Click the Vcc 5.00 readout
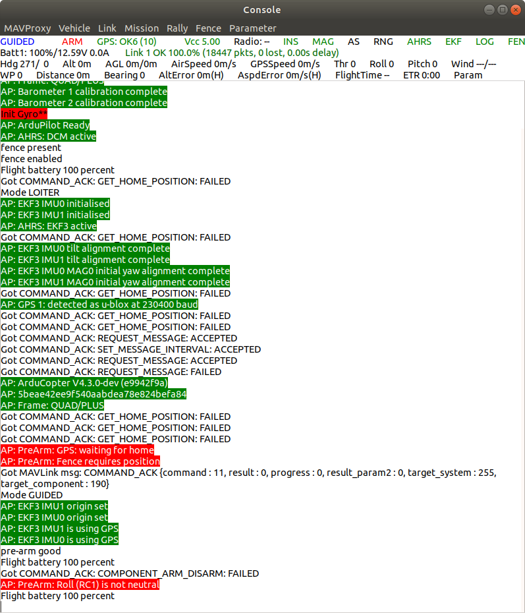The height and width of the screenshot is (613, 525). [x=202, y=42]
